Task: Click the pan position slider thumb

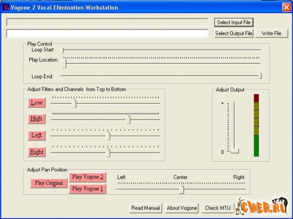Action: (182, 190)
